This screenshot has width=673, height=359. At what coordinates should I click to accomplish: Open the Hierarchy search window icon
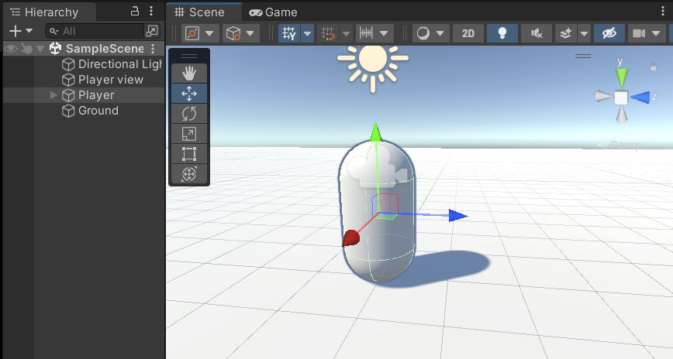(152, 31)
